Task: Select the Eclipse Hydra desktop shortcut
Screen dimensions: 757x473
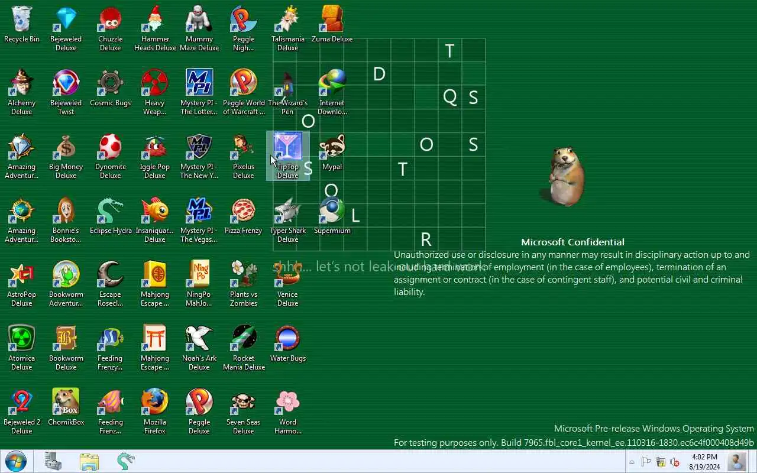Action: (x=111, y=216)
